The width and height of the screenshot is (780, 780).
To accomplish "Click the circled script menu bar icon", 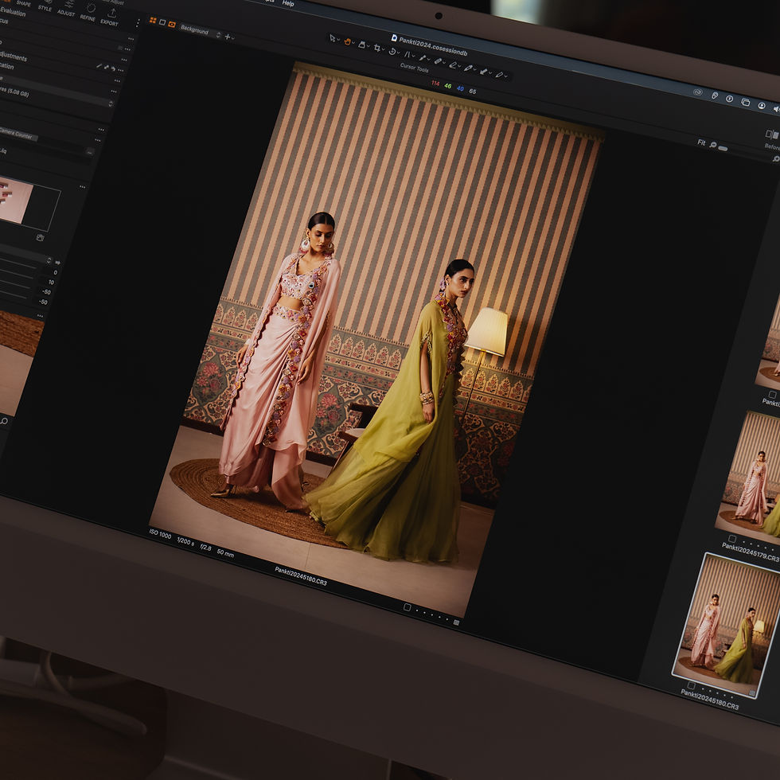I will pos(729,99).
